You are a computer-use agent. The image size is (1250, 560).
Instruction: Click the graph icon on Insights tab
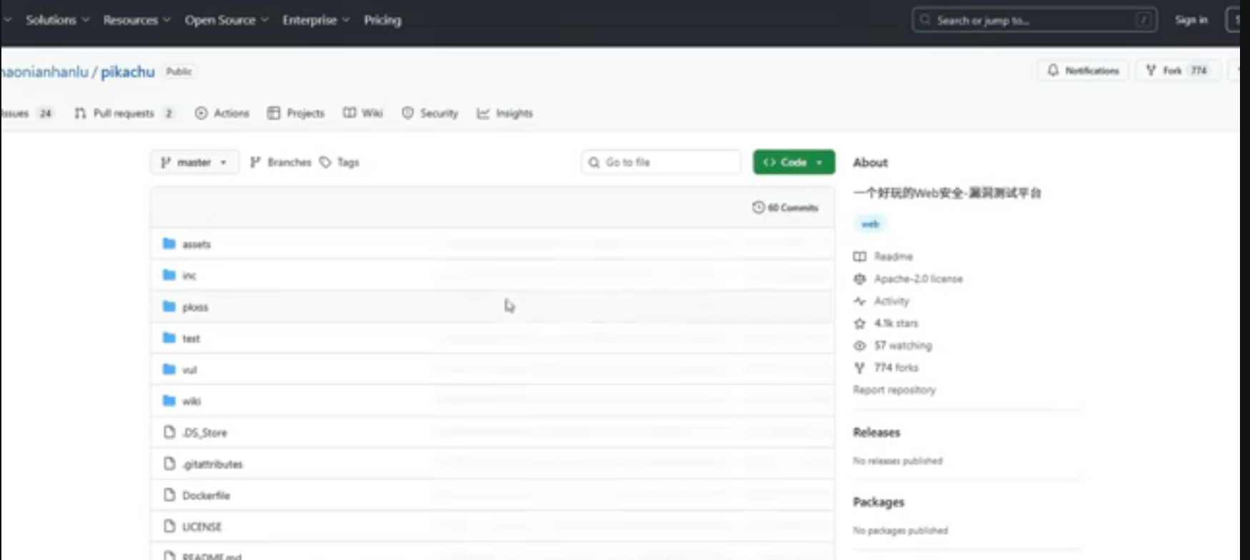[483, 113]
